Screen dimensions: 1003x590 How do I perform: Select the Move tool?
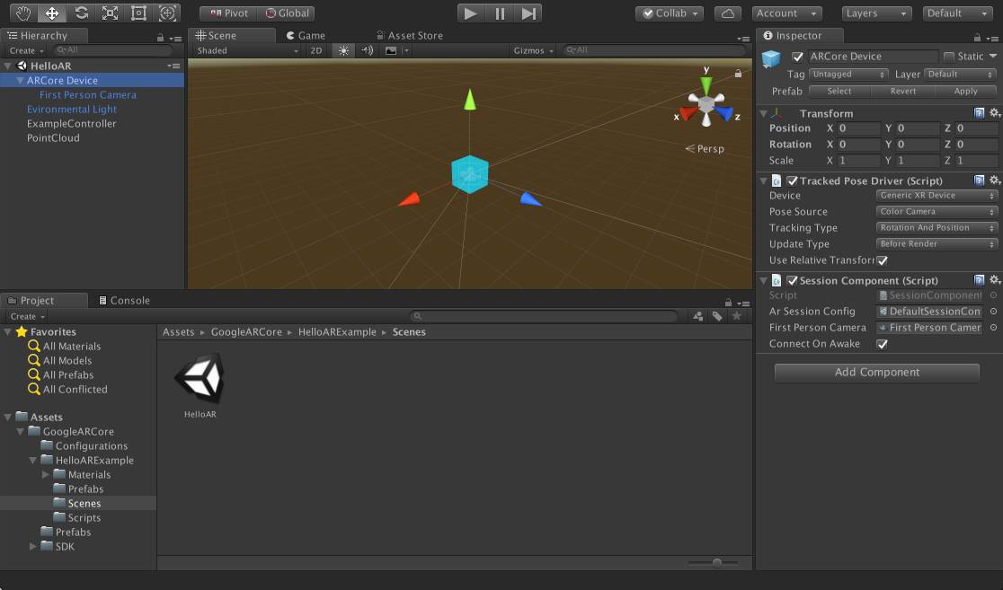point(52,13)
